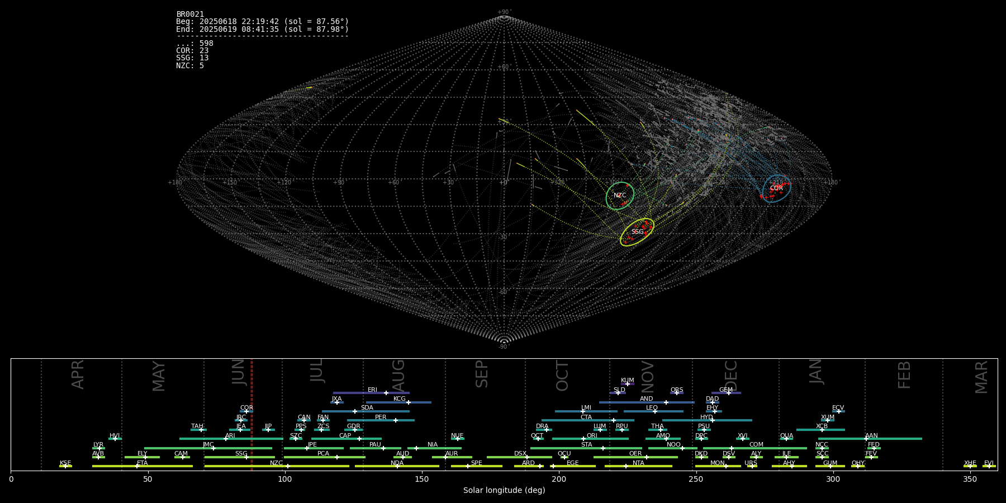The height and width of the screenshot is (503, 1006).
Task: Click the NIA shower label in timeline
Action: [x=433, y=445]
